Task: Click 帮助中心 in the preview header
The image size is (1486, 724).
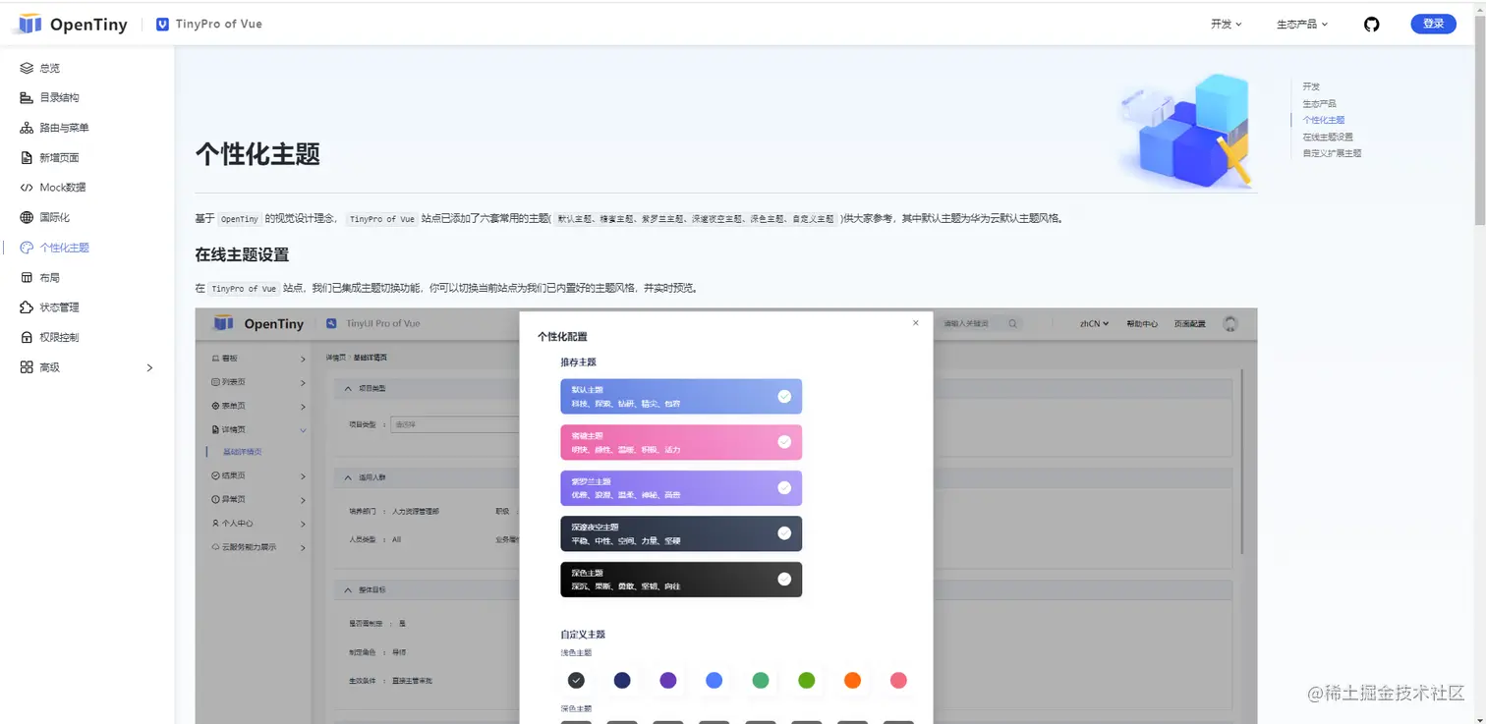Action: [1141, 323]
